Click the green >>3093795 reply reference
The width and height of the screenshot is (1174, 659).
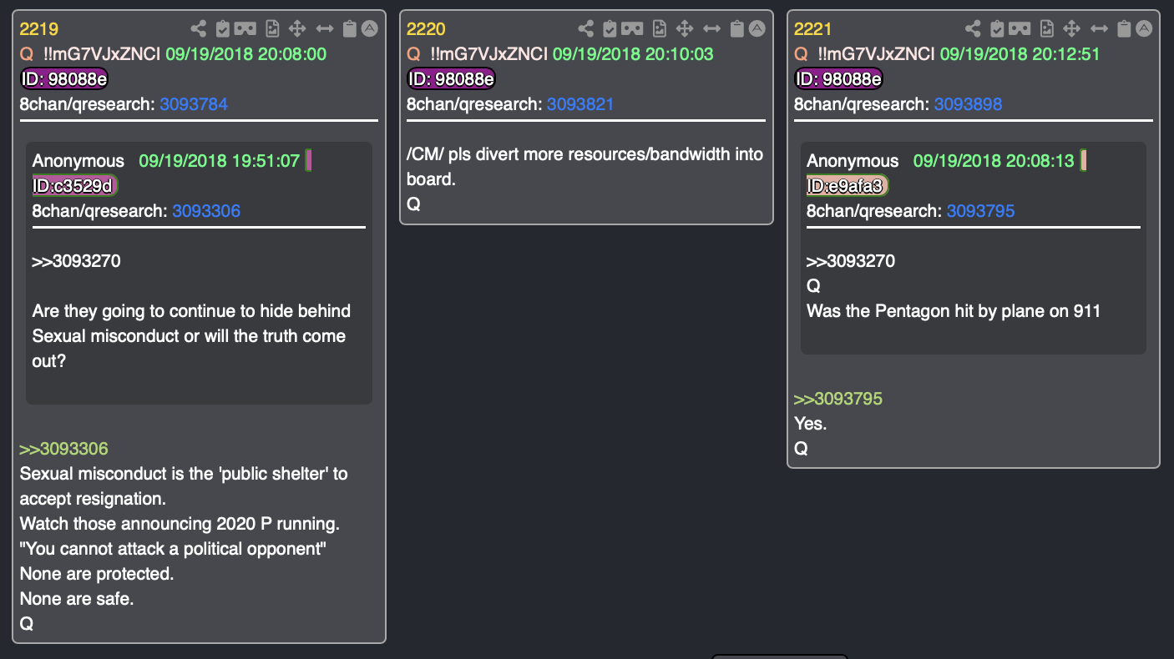pos(838,399)
